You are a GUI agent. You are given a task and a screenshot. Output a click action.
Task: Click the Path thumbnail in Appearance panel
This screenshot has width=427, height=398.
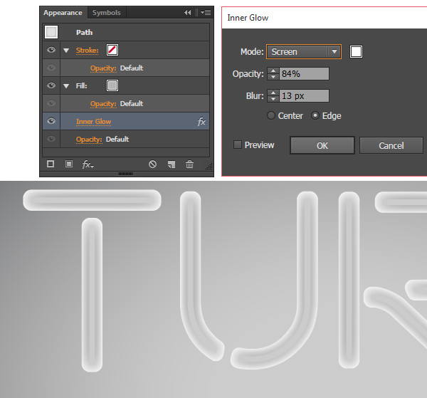pos(51,32)
